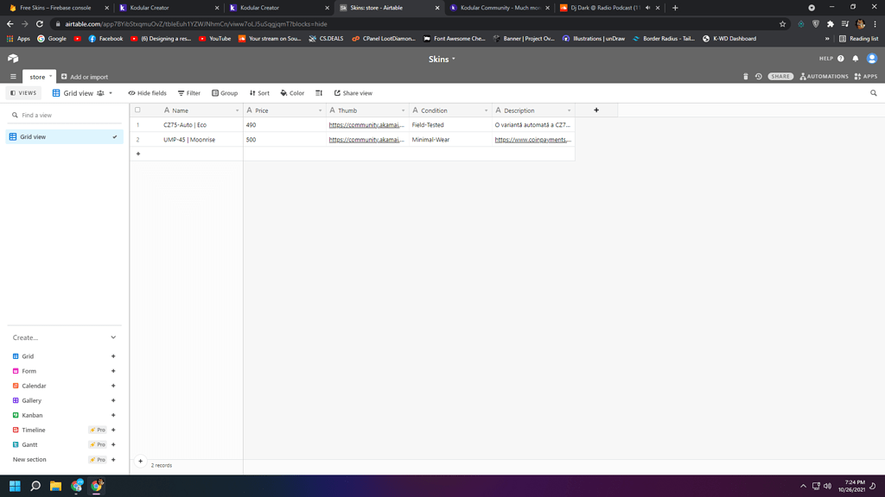Select cell UMP-45 | Moonrise
The width and height of the screenshot is (885, 497).
tap(189, 140)
